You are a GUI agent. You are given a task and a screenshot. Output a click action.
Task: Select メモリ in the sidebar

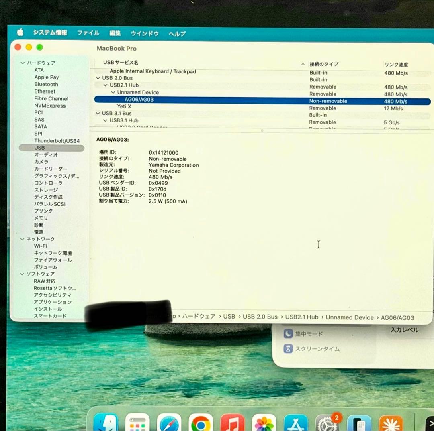[41, 218]
